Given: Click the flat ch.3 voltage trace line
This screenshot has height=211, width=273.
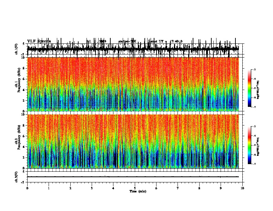Looking at the screenshot, I should tap(133, 177).
